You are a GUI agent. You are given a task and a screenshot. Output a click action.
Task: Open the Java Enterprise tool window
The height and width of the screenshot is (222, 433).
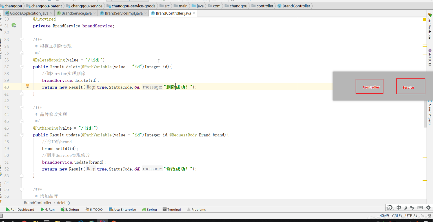click(122, 210)
